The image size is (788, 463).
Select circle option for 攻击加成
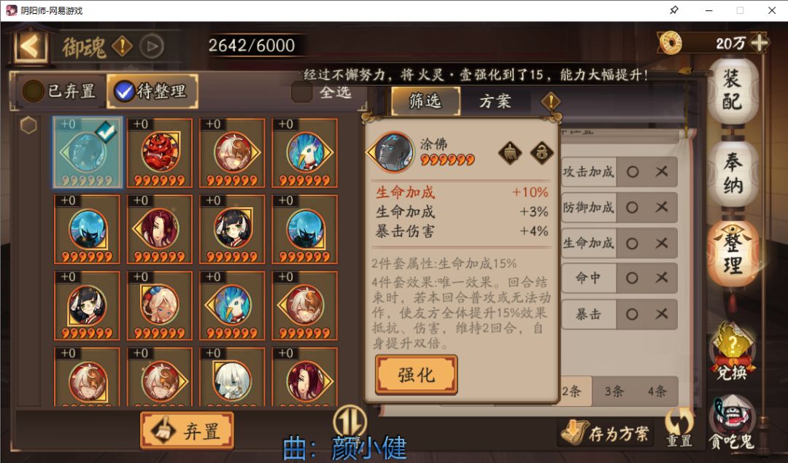633,172
